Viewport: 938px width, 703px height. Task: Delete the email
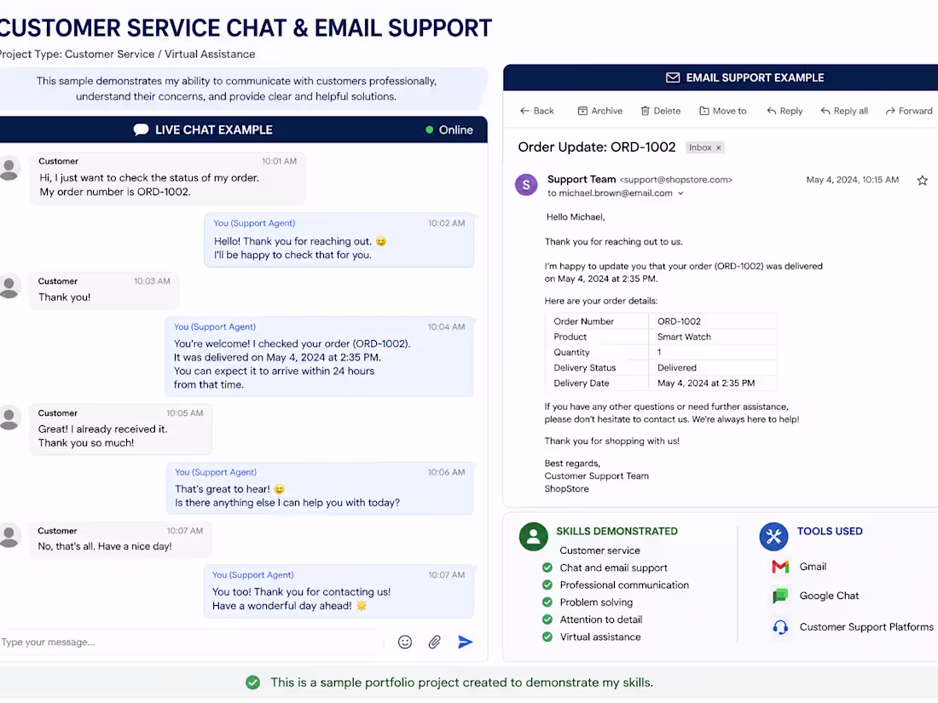(660, 111)
